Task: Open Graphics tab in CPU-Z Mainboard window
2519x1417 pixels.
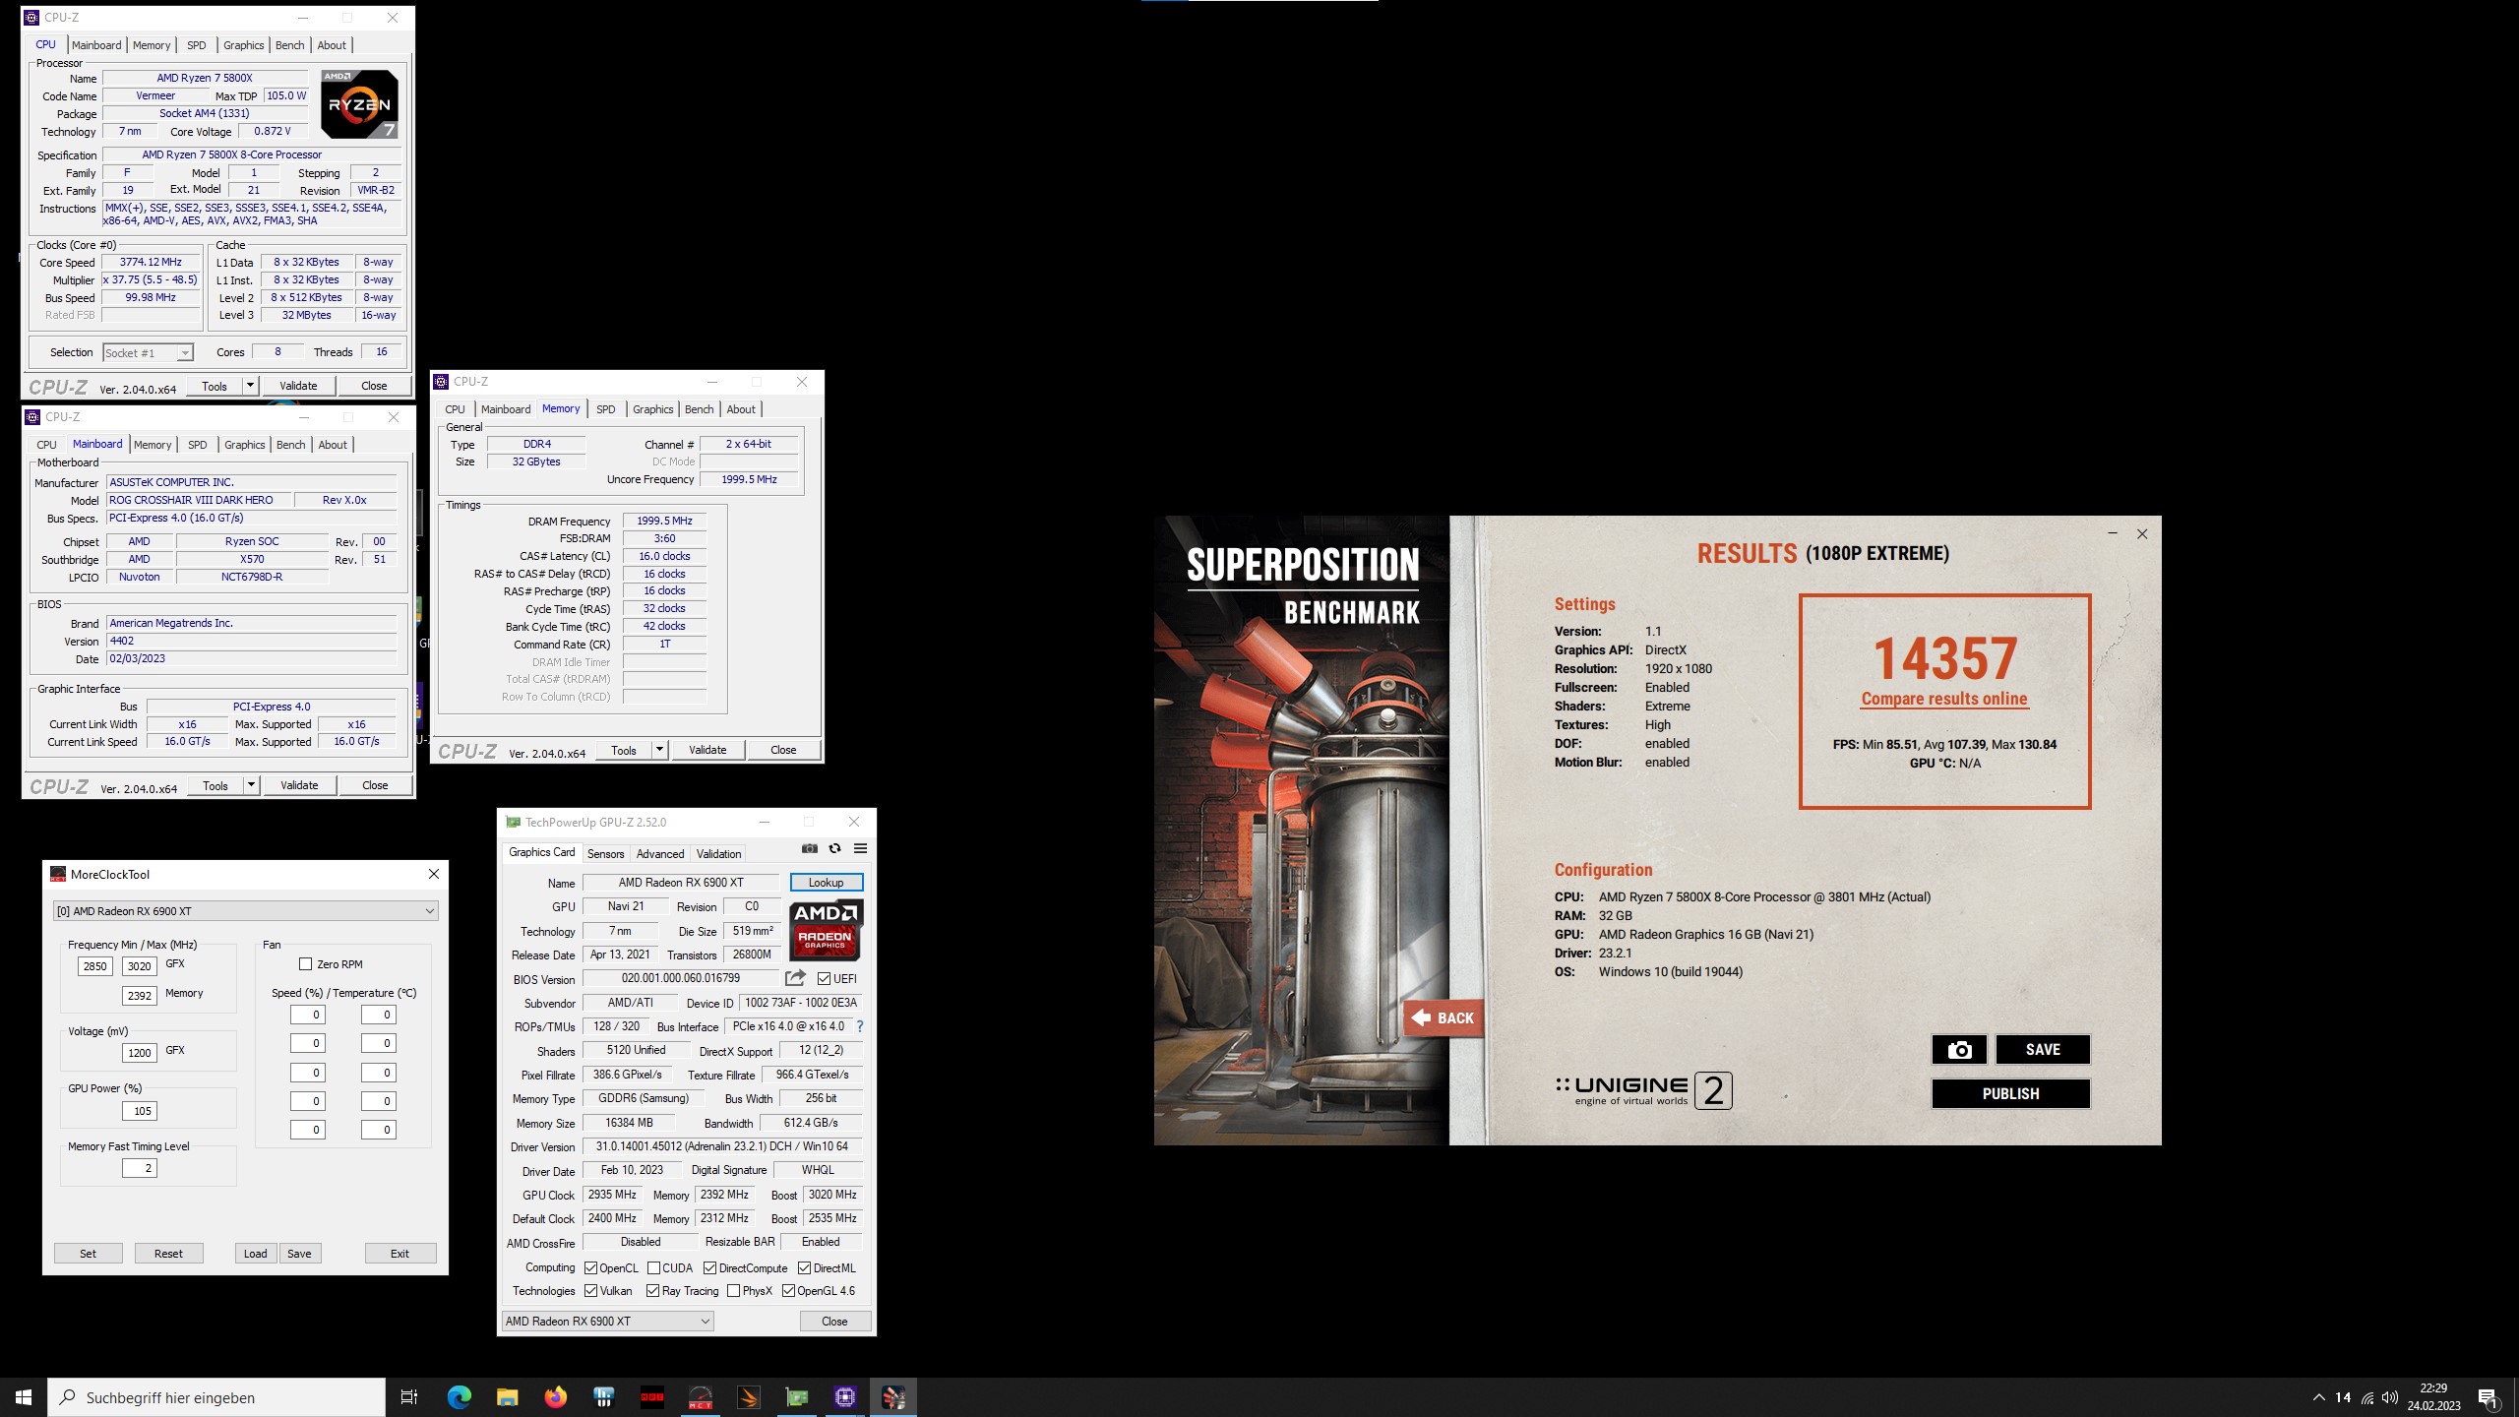Action: 244,445
